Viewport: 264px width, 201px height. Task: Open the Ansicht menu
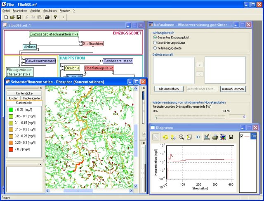tap(35, 10)
